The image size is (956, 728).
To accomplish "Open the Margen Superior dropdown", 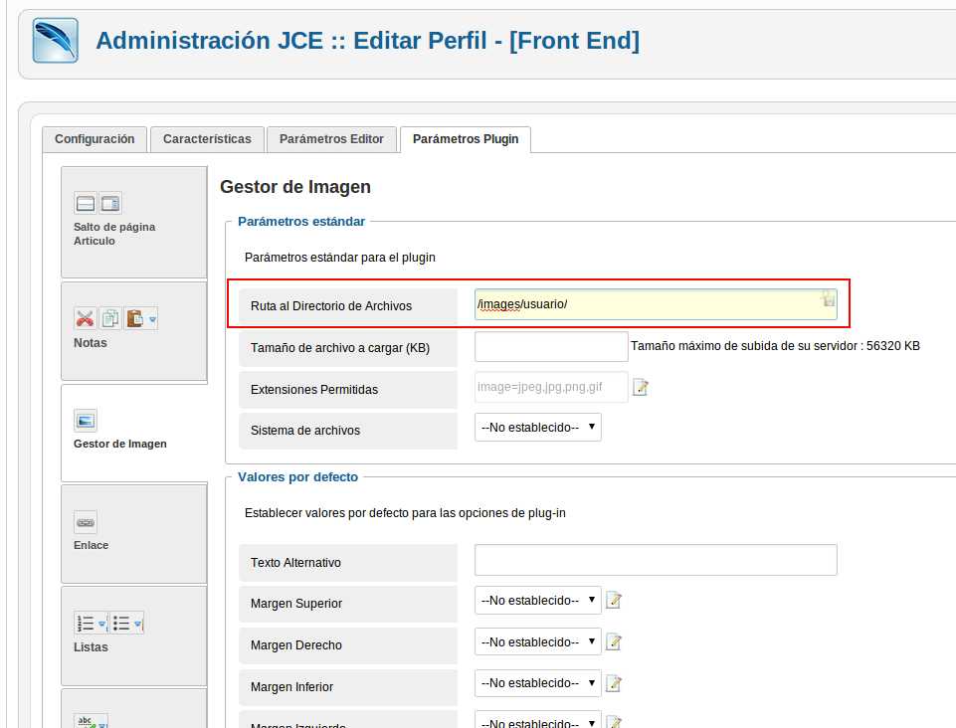I will (x=538, y=601).
